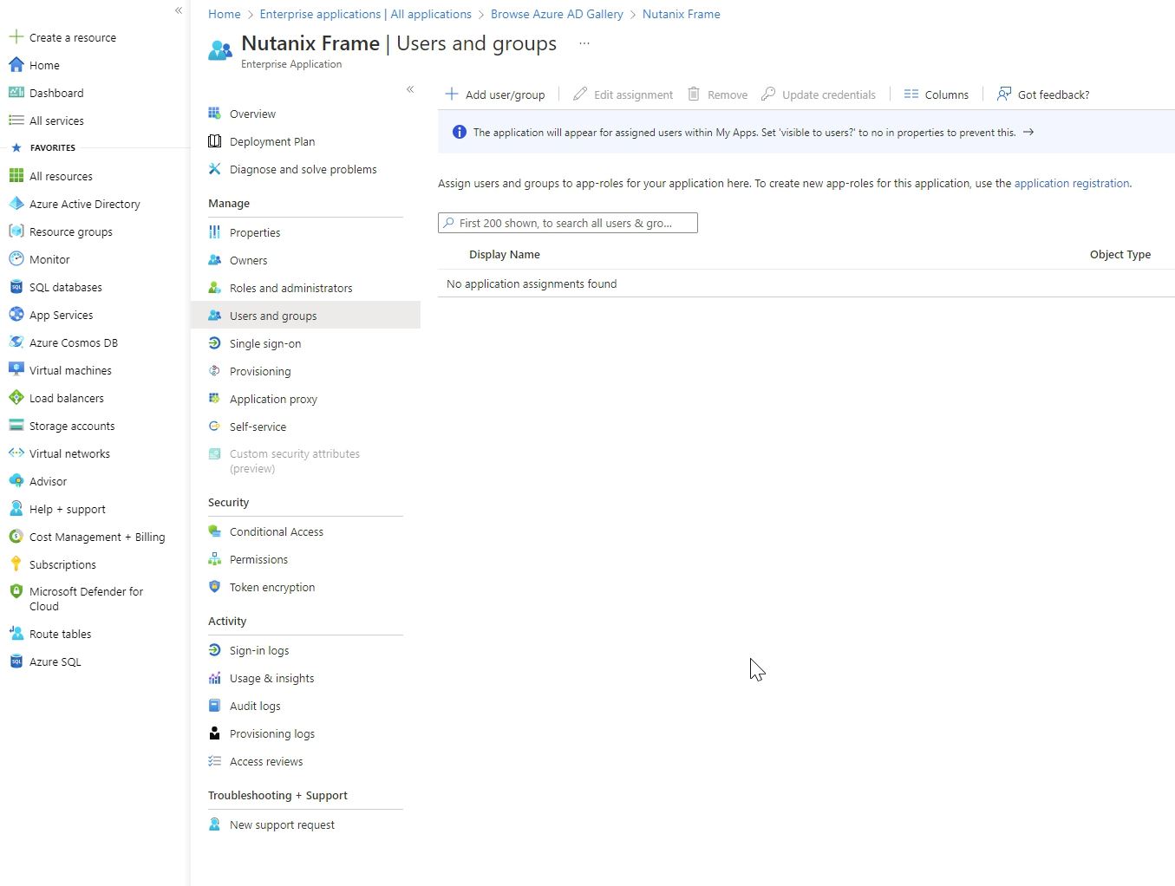Open Single sign-on icon in Manage section
1175x886 pixels.
pos(215,343)
